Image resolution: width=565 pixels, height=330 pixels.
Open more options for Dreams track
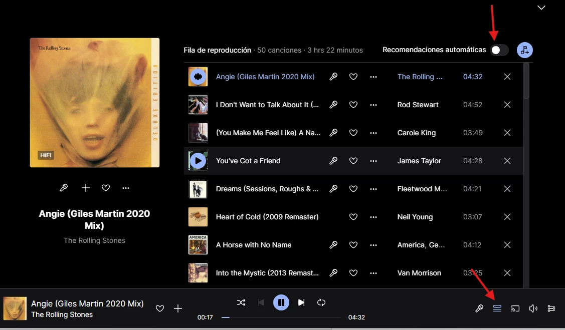pos(373,189)
